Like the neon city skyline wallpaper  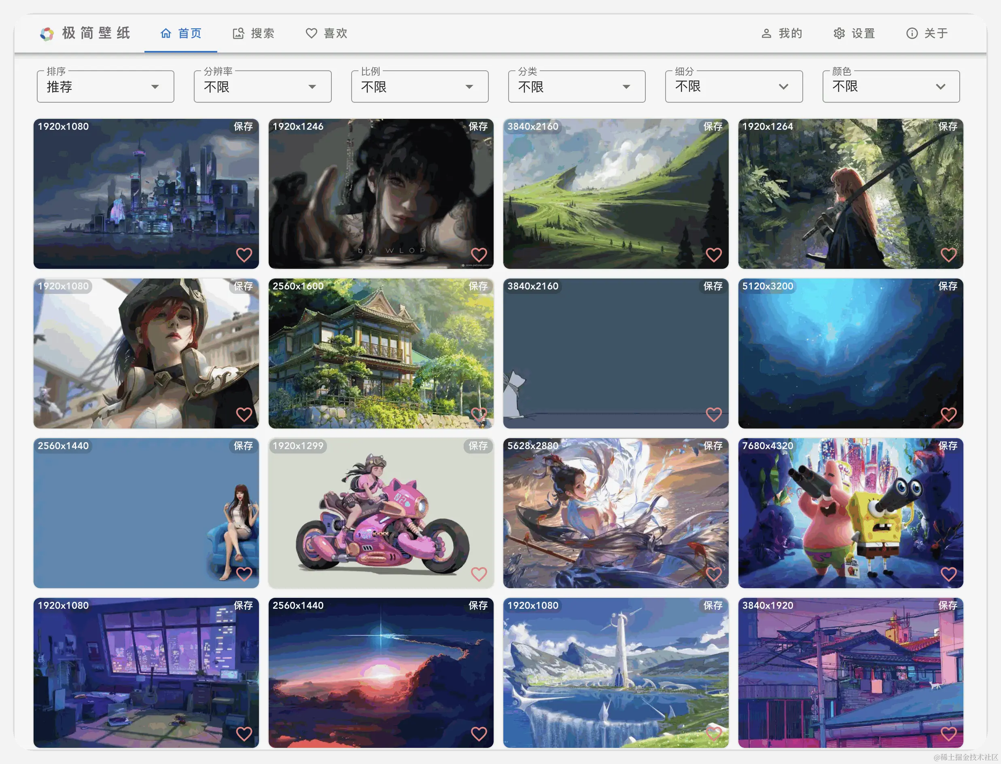(x=244, y=255)
